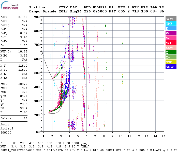
Task: Click the hmF1 N/A value
Action: (24, 88)
